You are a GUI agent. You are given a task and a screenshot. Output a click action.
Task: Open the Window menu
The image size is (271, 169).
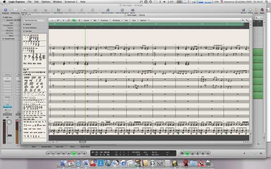coord(57,2)
